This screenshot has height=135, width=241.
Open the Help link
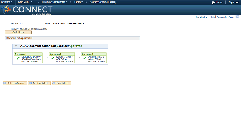[x=212, y=17]
